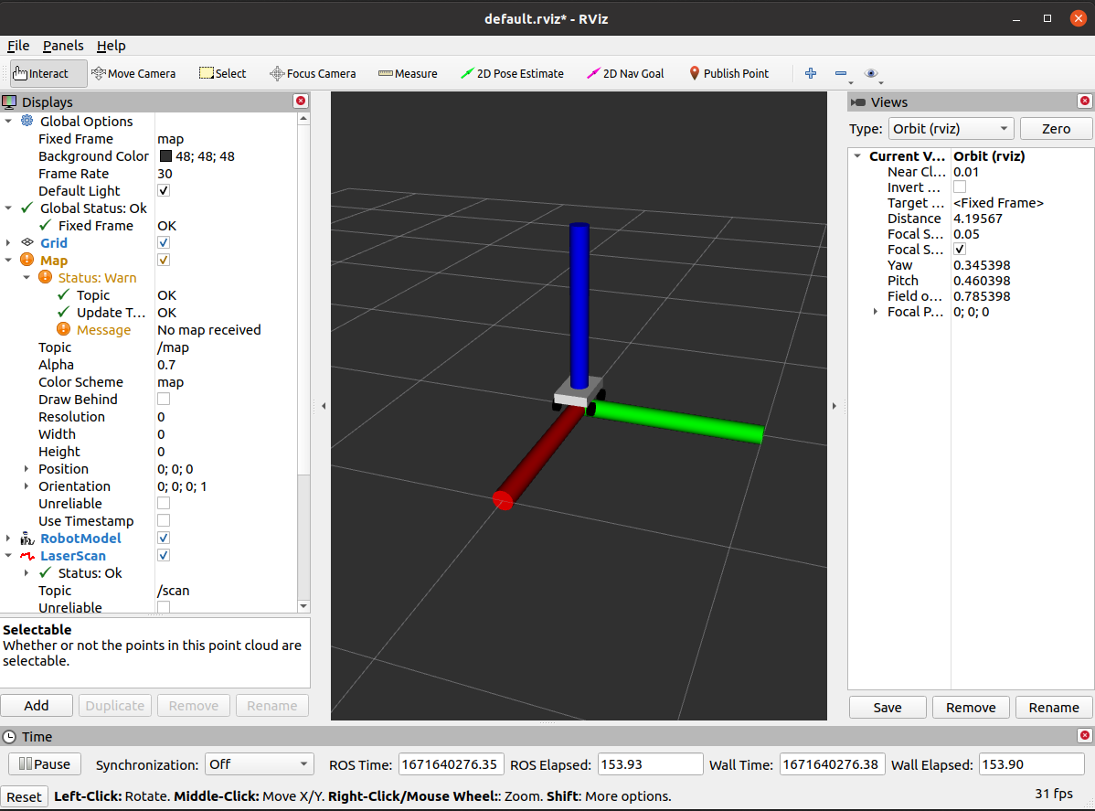Choose the Select tool
1095x811 pixels.
tap(223, 73)
